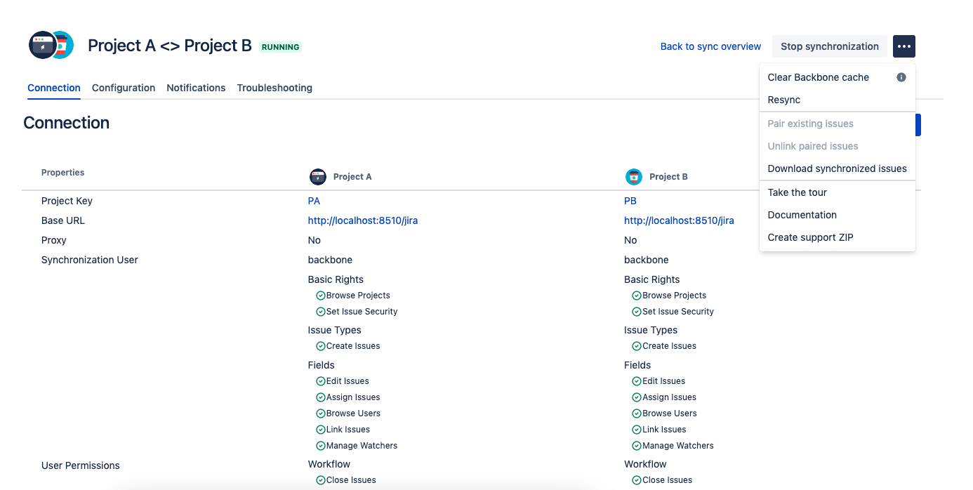Choose Create support ZIP option

pyautogui.click(x=810, y=237)
